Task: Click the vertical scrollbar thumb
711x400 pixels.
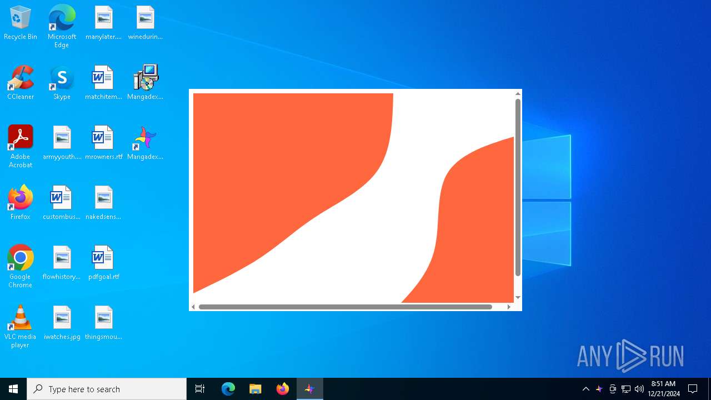Action: point(518,187)
